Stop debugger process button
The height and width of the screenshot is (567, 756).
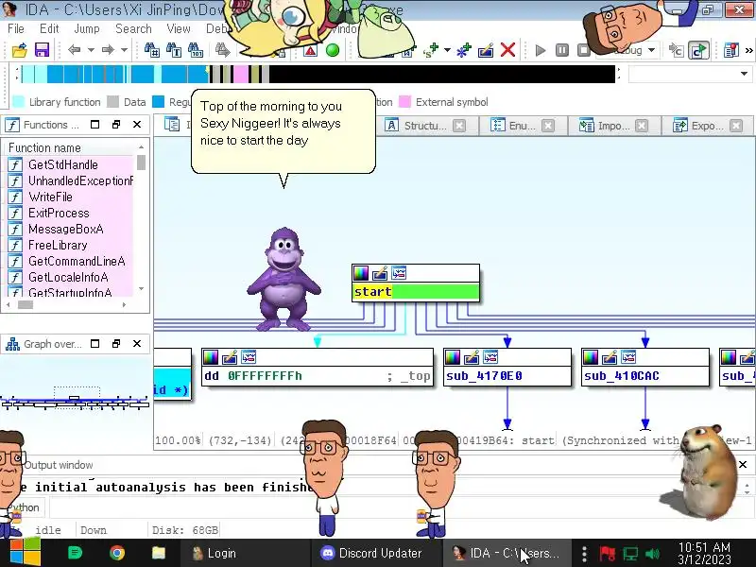(x=584, y=50)
